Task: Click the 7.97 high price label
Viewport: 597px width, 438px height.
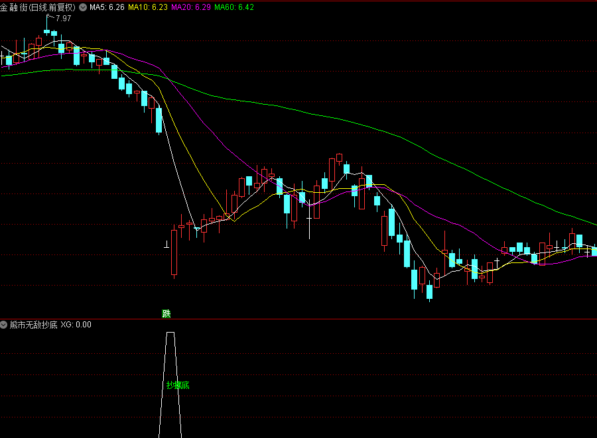Action: click(63, 19)
